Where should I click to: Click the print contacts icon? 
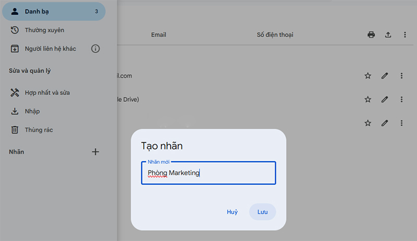tap(371, 34)
